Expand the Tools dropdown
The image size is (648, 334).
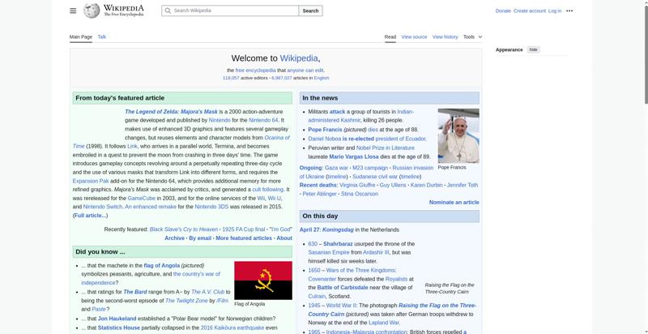[472, 36]
